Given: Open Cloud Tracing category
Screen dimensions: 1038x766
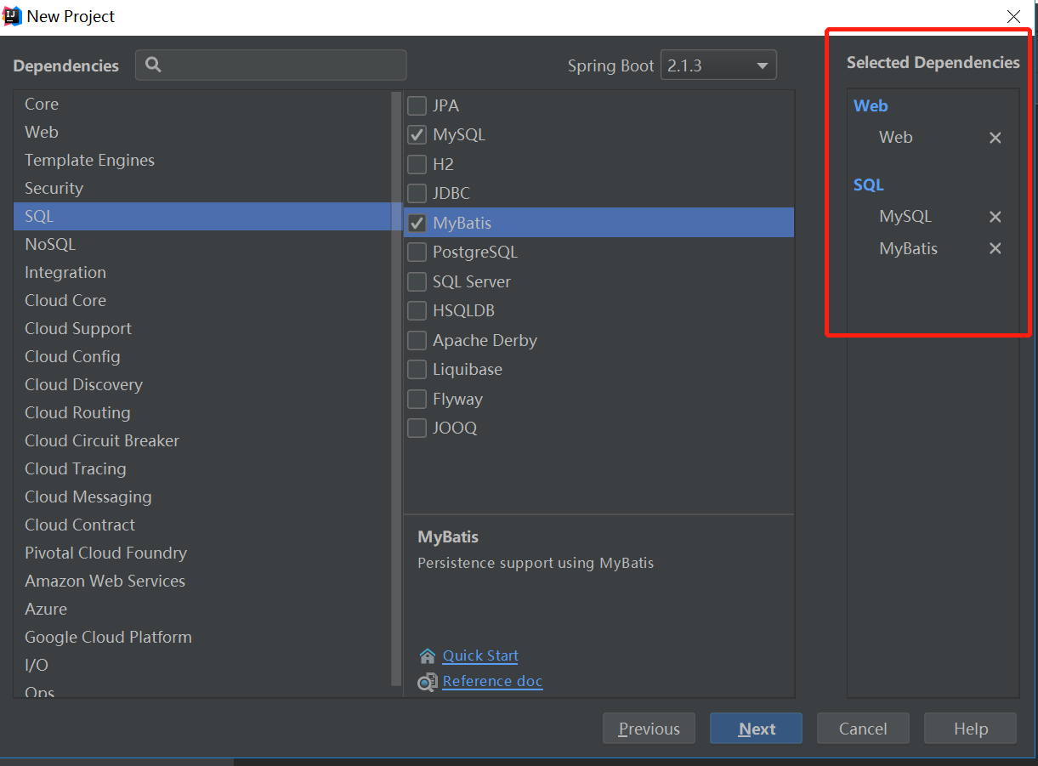Looking at the screenshot, I should point(201,468).
